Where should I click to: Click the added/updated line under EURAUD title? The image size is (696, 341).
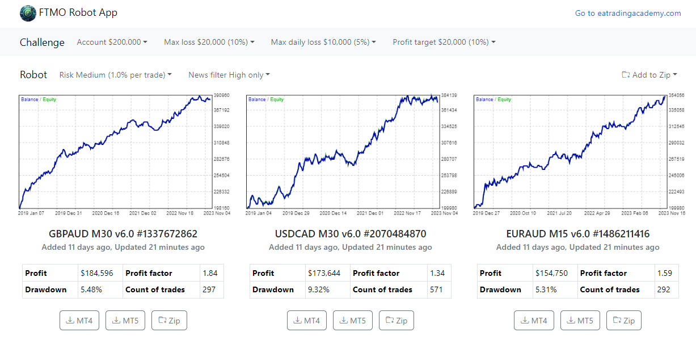(x=578, y=247)
